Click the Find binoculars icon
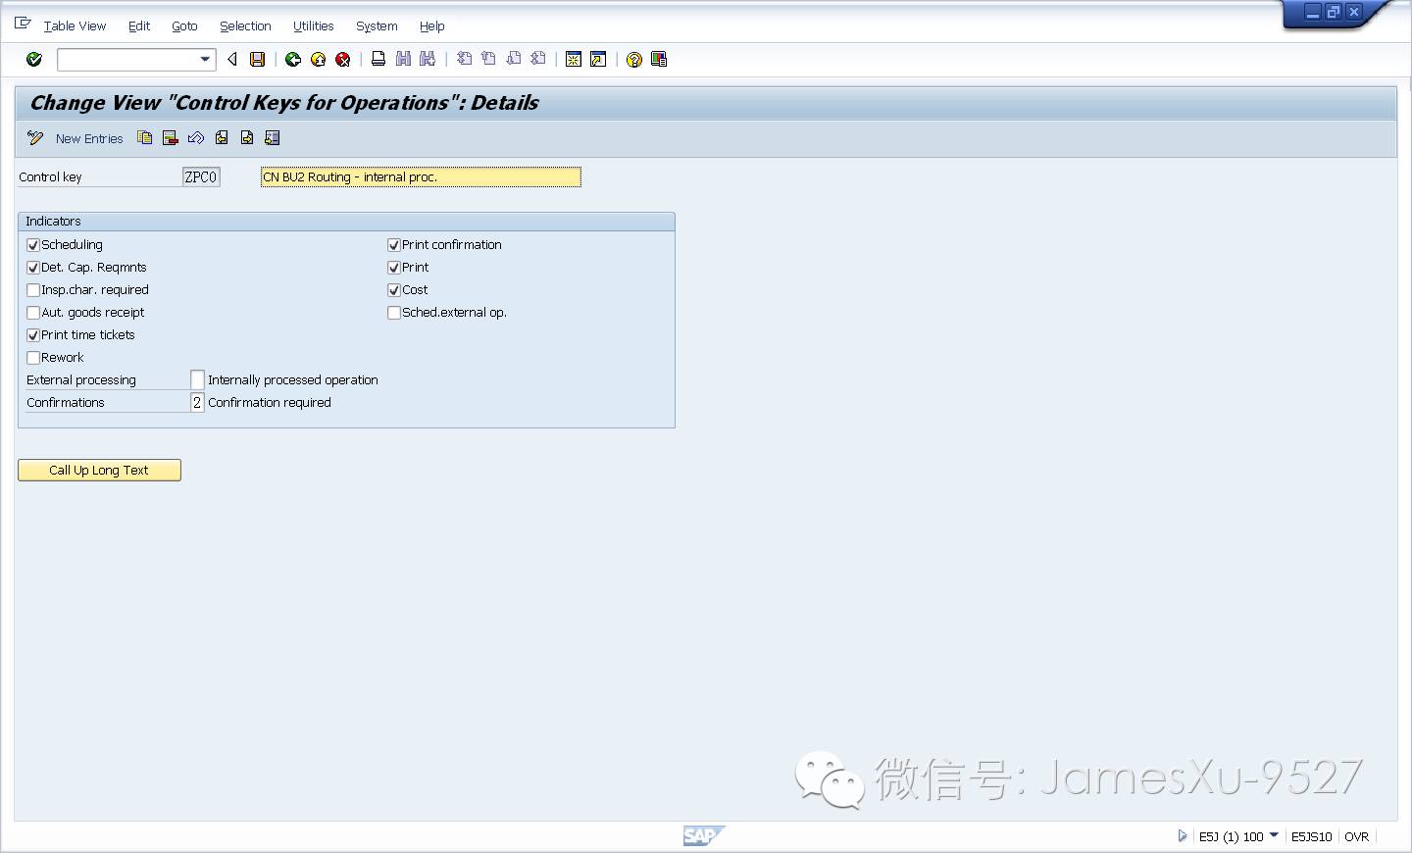1412x853 pixels. point(403,59)
